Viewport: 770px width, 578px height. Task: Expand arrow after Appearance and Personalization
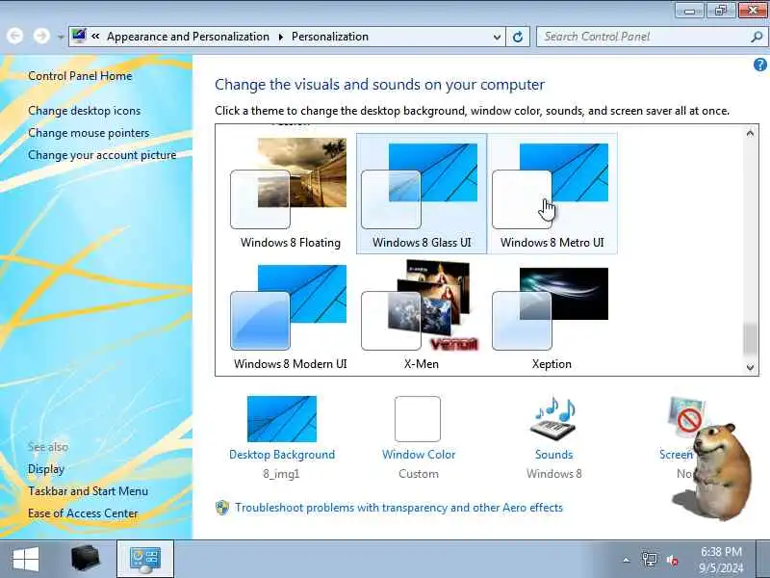(x=281, y=37)
